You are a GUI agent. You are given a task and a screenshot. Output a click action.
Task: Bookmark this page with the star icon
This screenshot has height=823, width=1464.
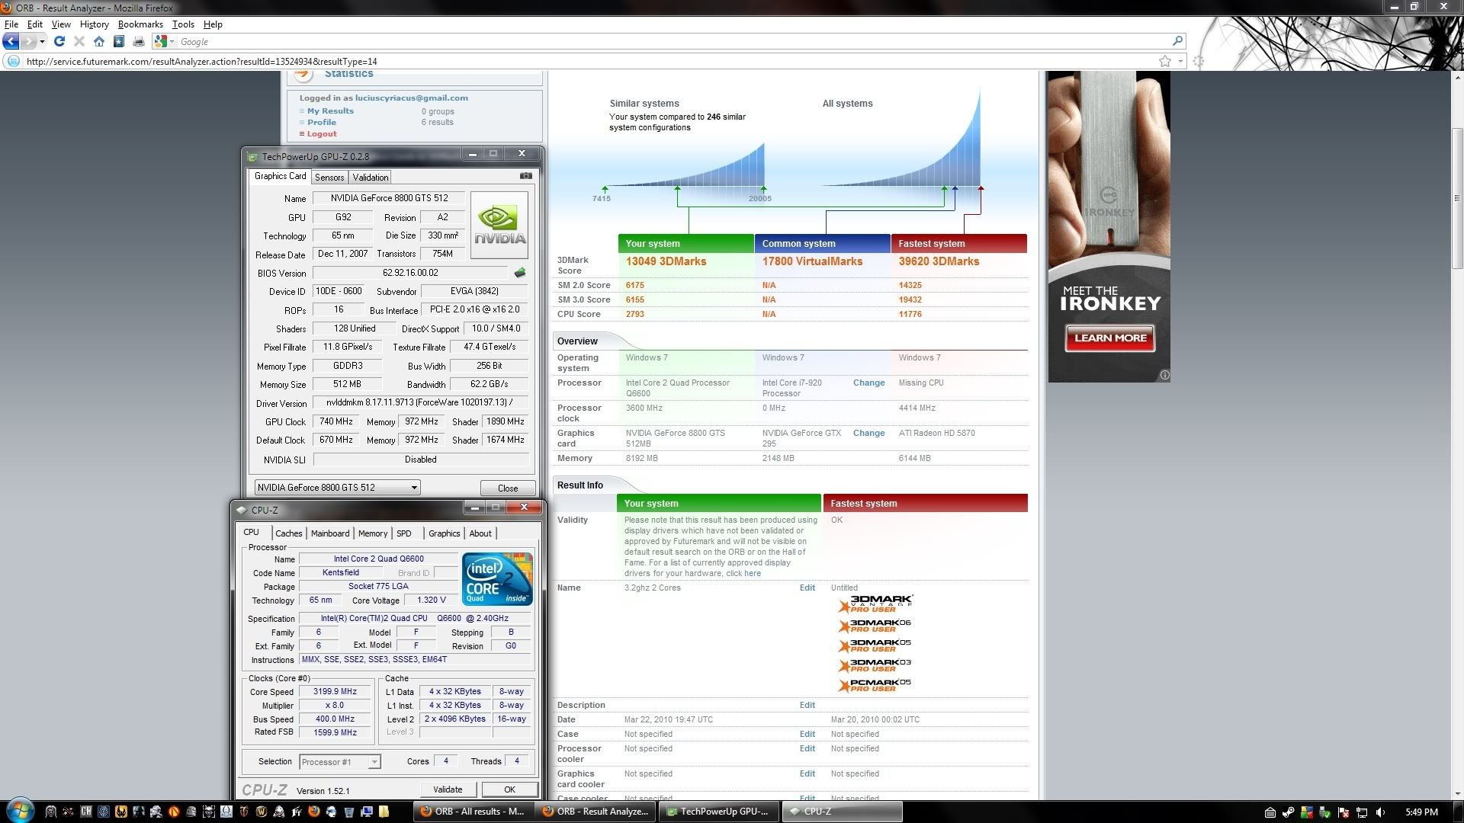tap(1165, 61)
